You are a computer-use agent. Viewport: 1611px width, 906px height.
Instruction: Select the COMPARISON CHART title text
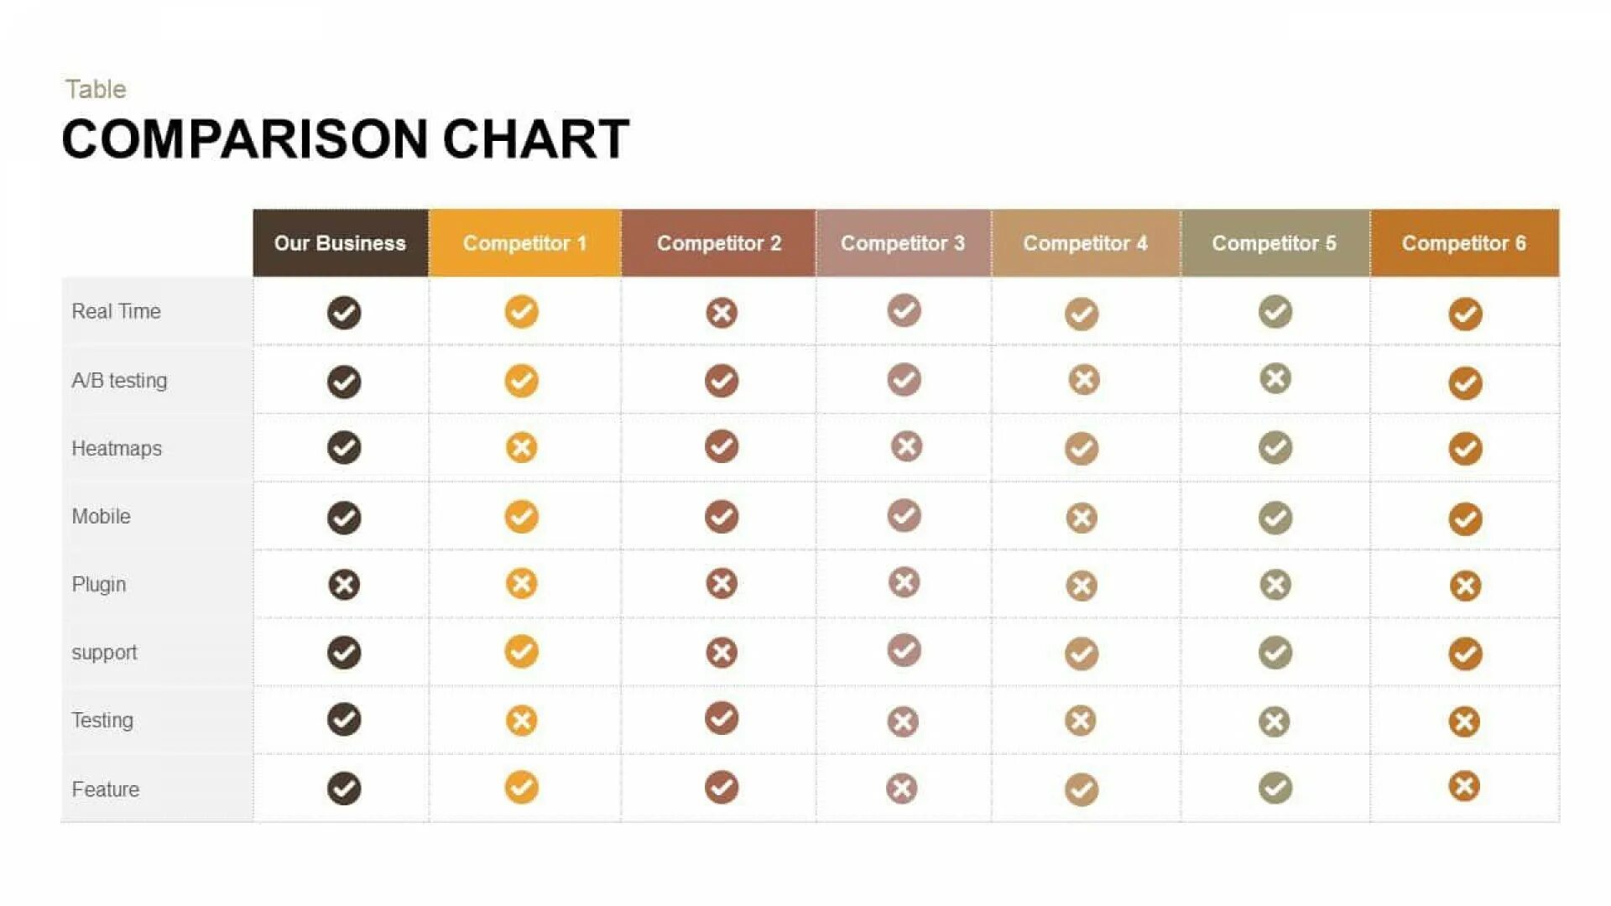click(x=345, y=139)
